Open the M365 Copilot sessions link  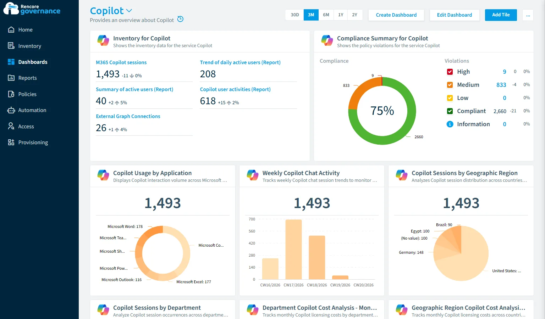(121, 62)
